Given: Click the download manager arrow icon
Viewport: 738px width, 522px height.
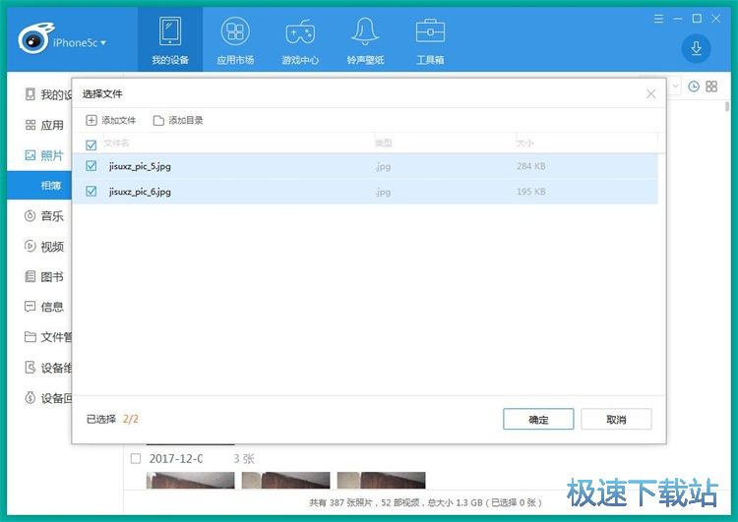Looking at the screenshot, I should (x=696, y=48).
